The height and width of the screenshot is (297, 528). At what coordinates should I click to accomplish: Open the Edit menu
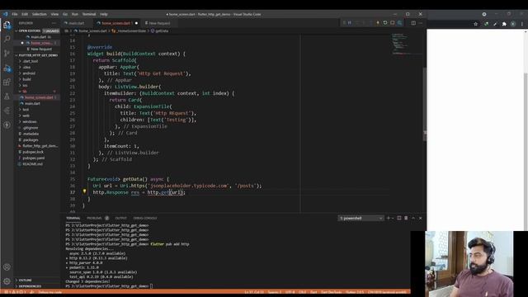(x=25, y=14)
